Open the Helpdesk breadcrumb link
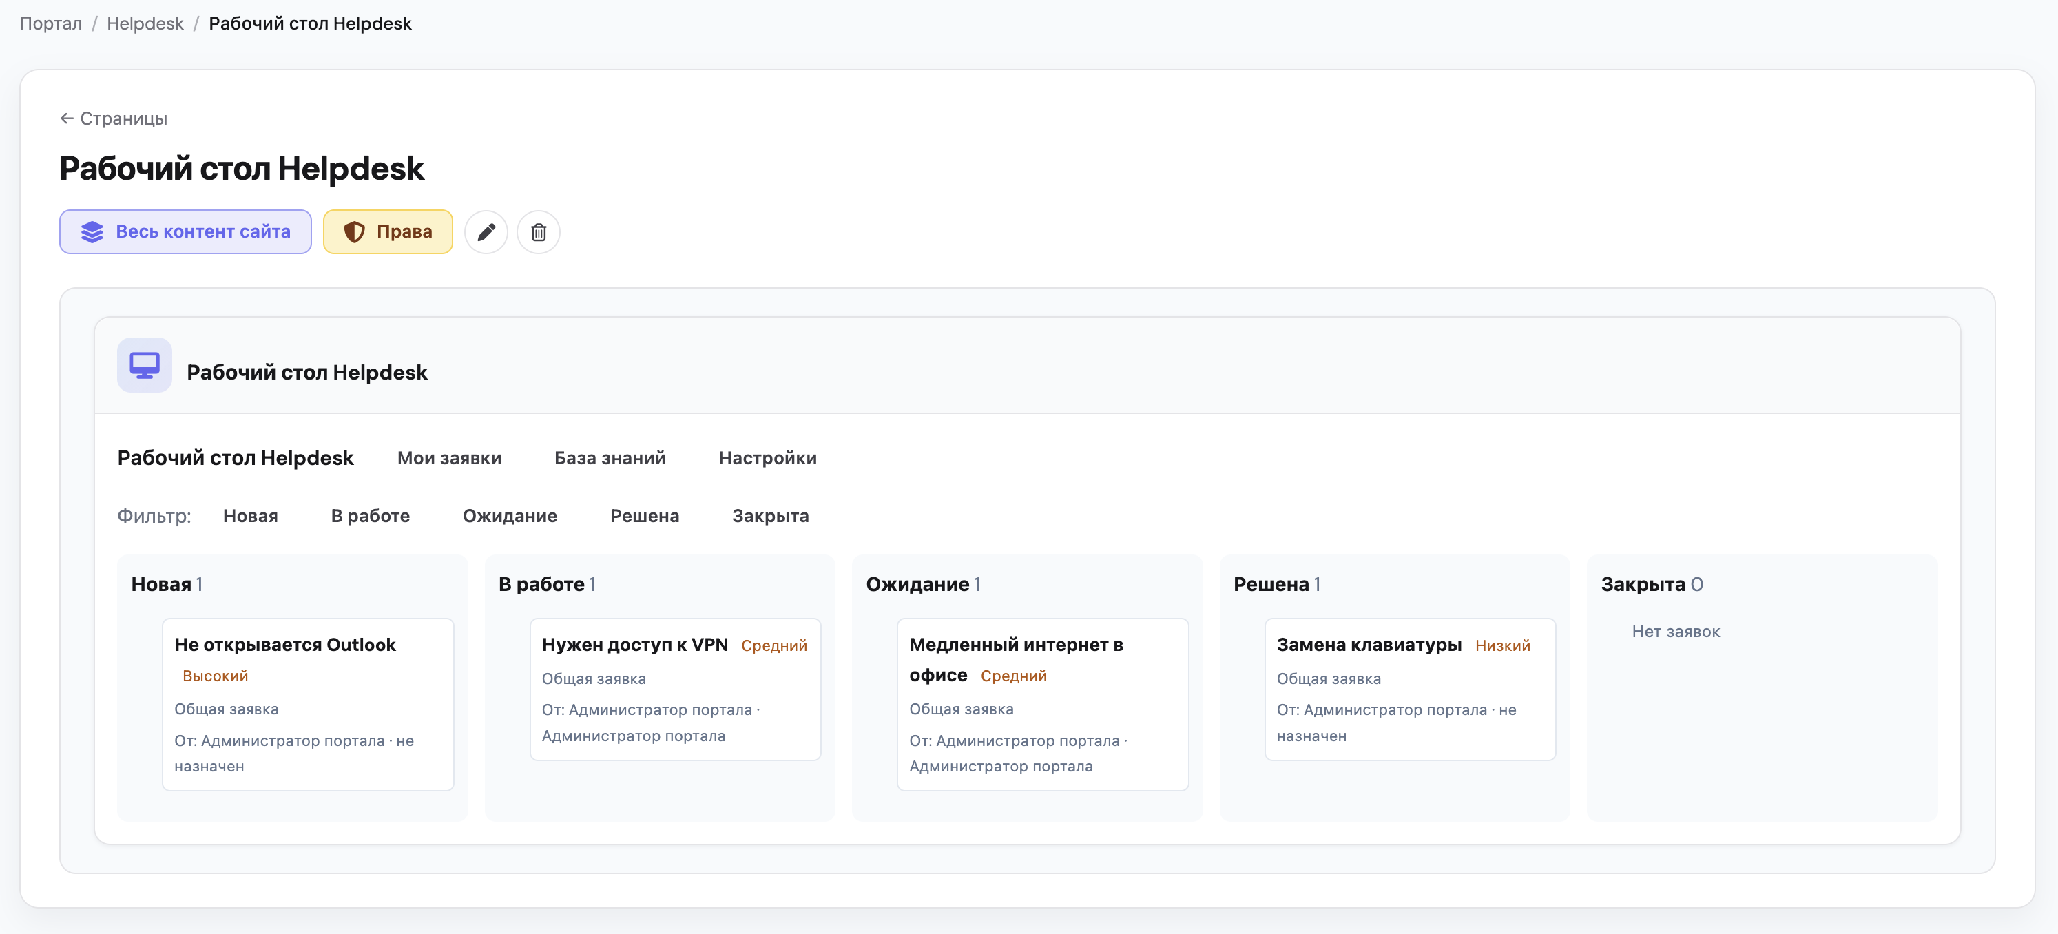The height and width of the screenshot is (934, 2058). pyautogui.click(x=145, y=23)
